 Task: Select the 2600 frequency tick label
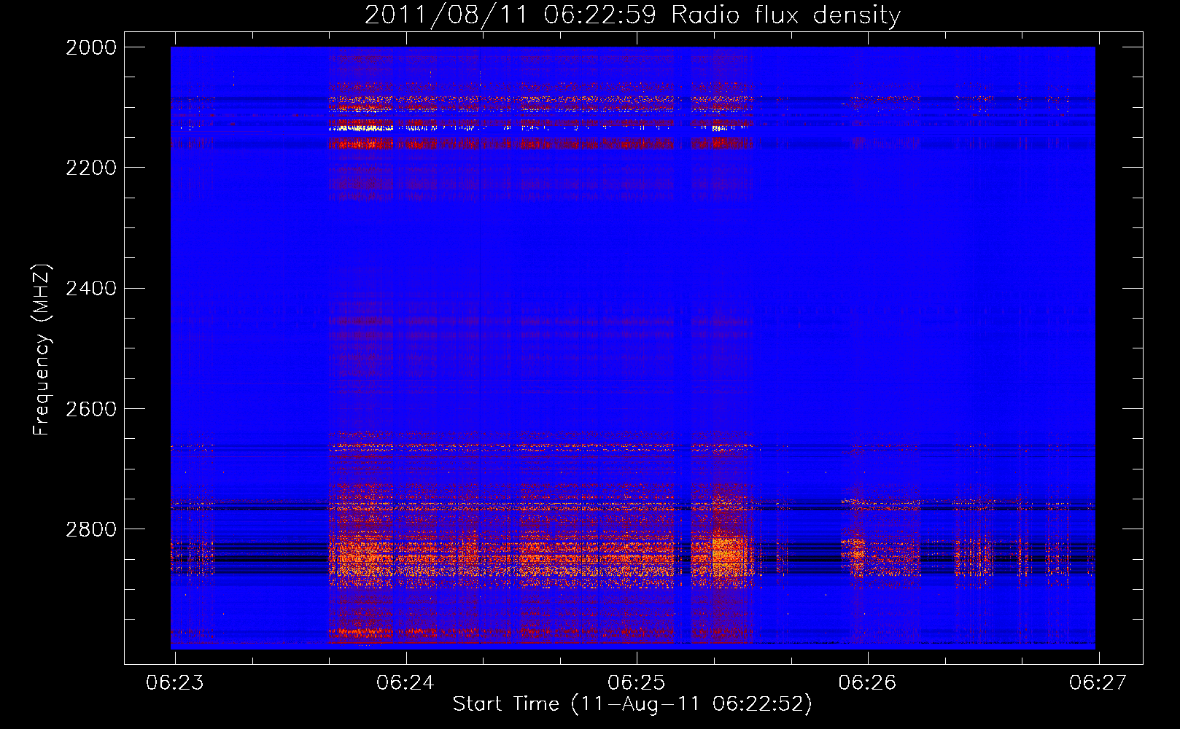pyautogui.click(x=91, y=409)
